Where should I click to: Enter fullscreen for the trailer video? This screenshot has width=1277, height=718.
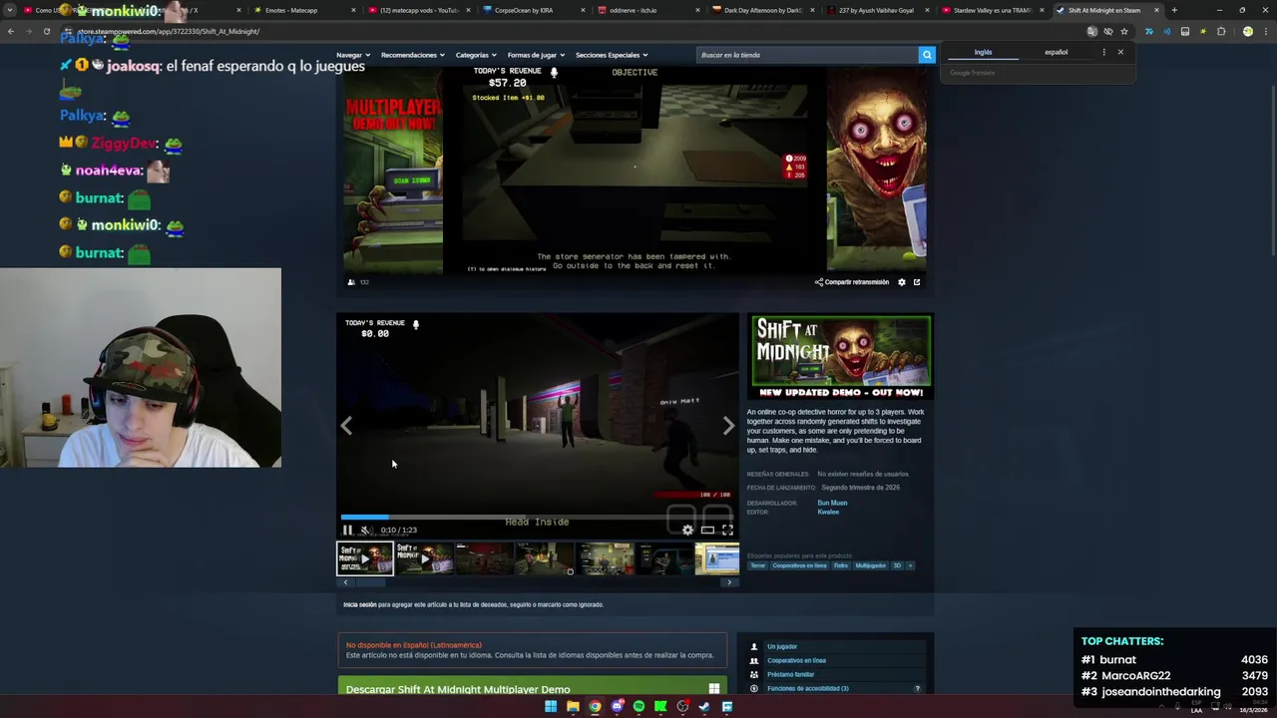(727, 530)
